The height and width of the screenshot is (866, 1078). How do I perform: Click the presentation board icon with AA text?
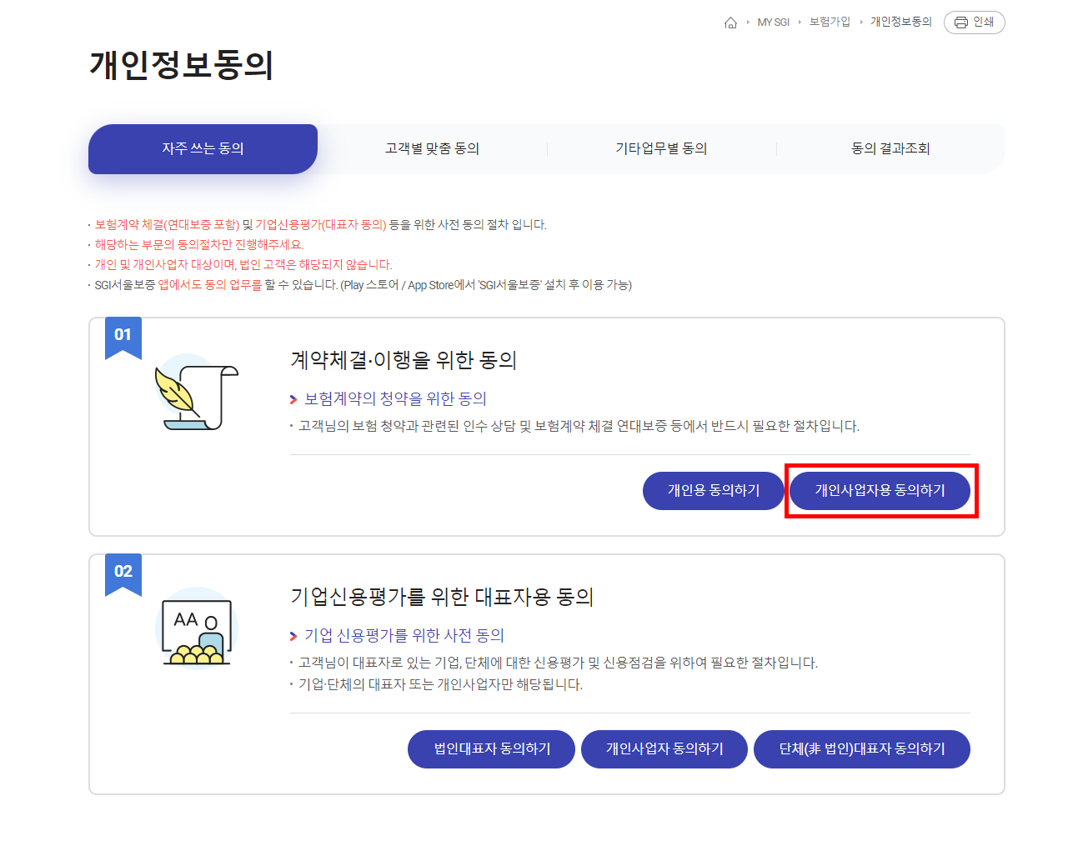(x=196, y=629)
